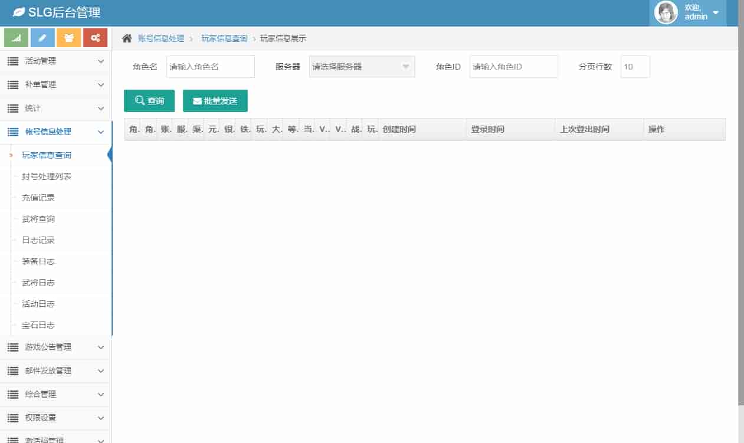744x443 pixels.
Task: Click the home icon in breadcrumb
Action: (127, 38)
